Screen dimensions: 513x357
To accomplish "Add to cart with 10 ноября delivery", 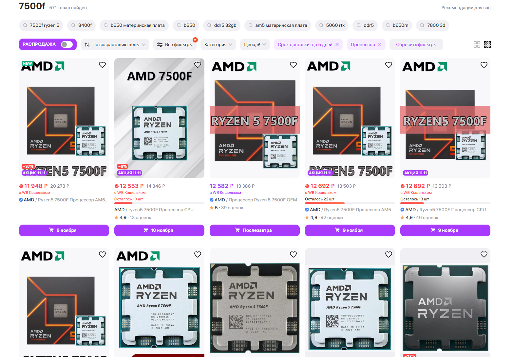I will (159, 230).
